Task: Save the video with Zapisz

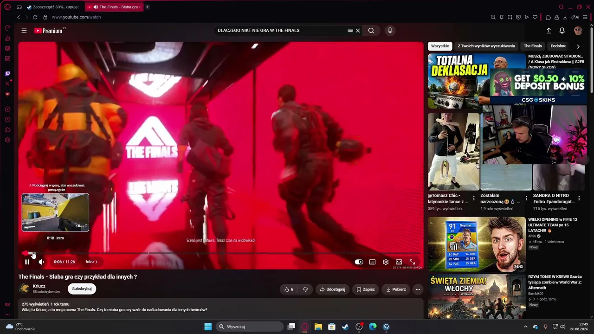Action: coord(365,289)
